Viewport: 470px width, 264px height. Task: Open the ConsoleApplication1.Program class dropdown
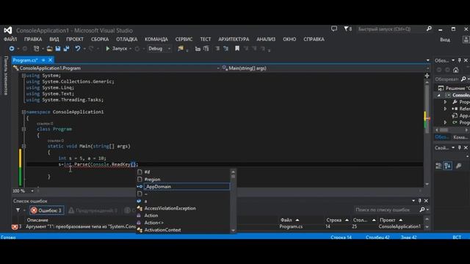click(x=117, y=68)
